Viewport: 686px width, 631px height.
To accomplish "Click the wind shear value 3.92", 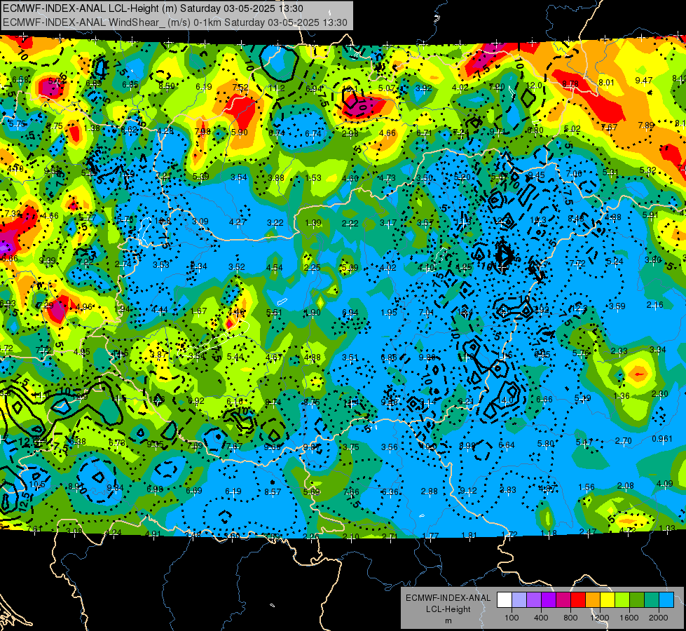I will click(x=423, y=88).
